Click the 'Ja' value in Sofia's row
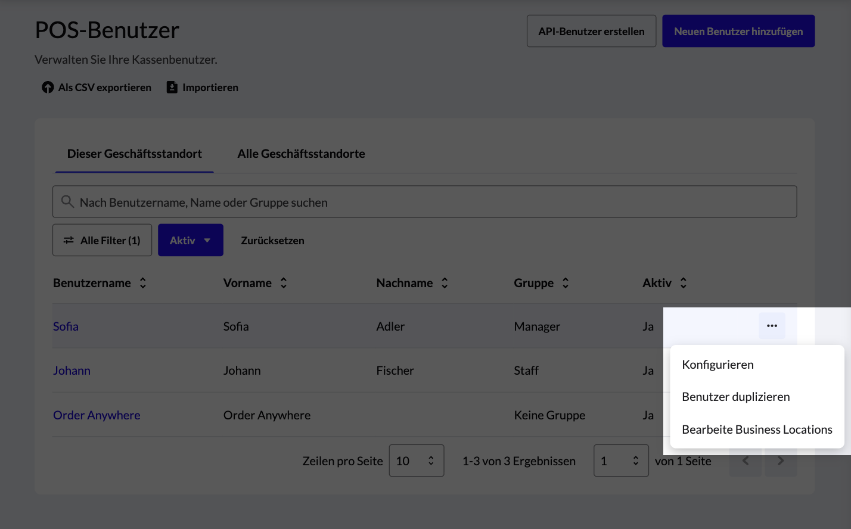Image resolution: width=851 pixels, height=529 pixels. coord(648,326)
